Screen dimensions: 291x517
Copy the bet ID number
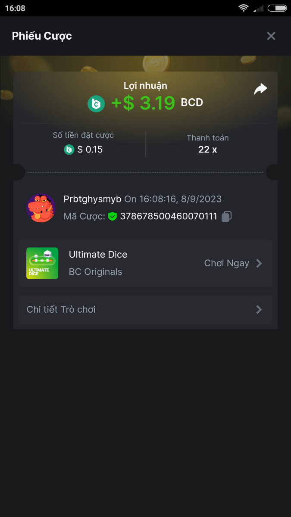click(227, 216)
